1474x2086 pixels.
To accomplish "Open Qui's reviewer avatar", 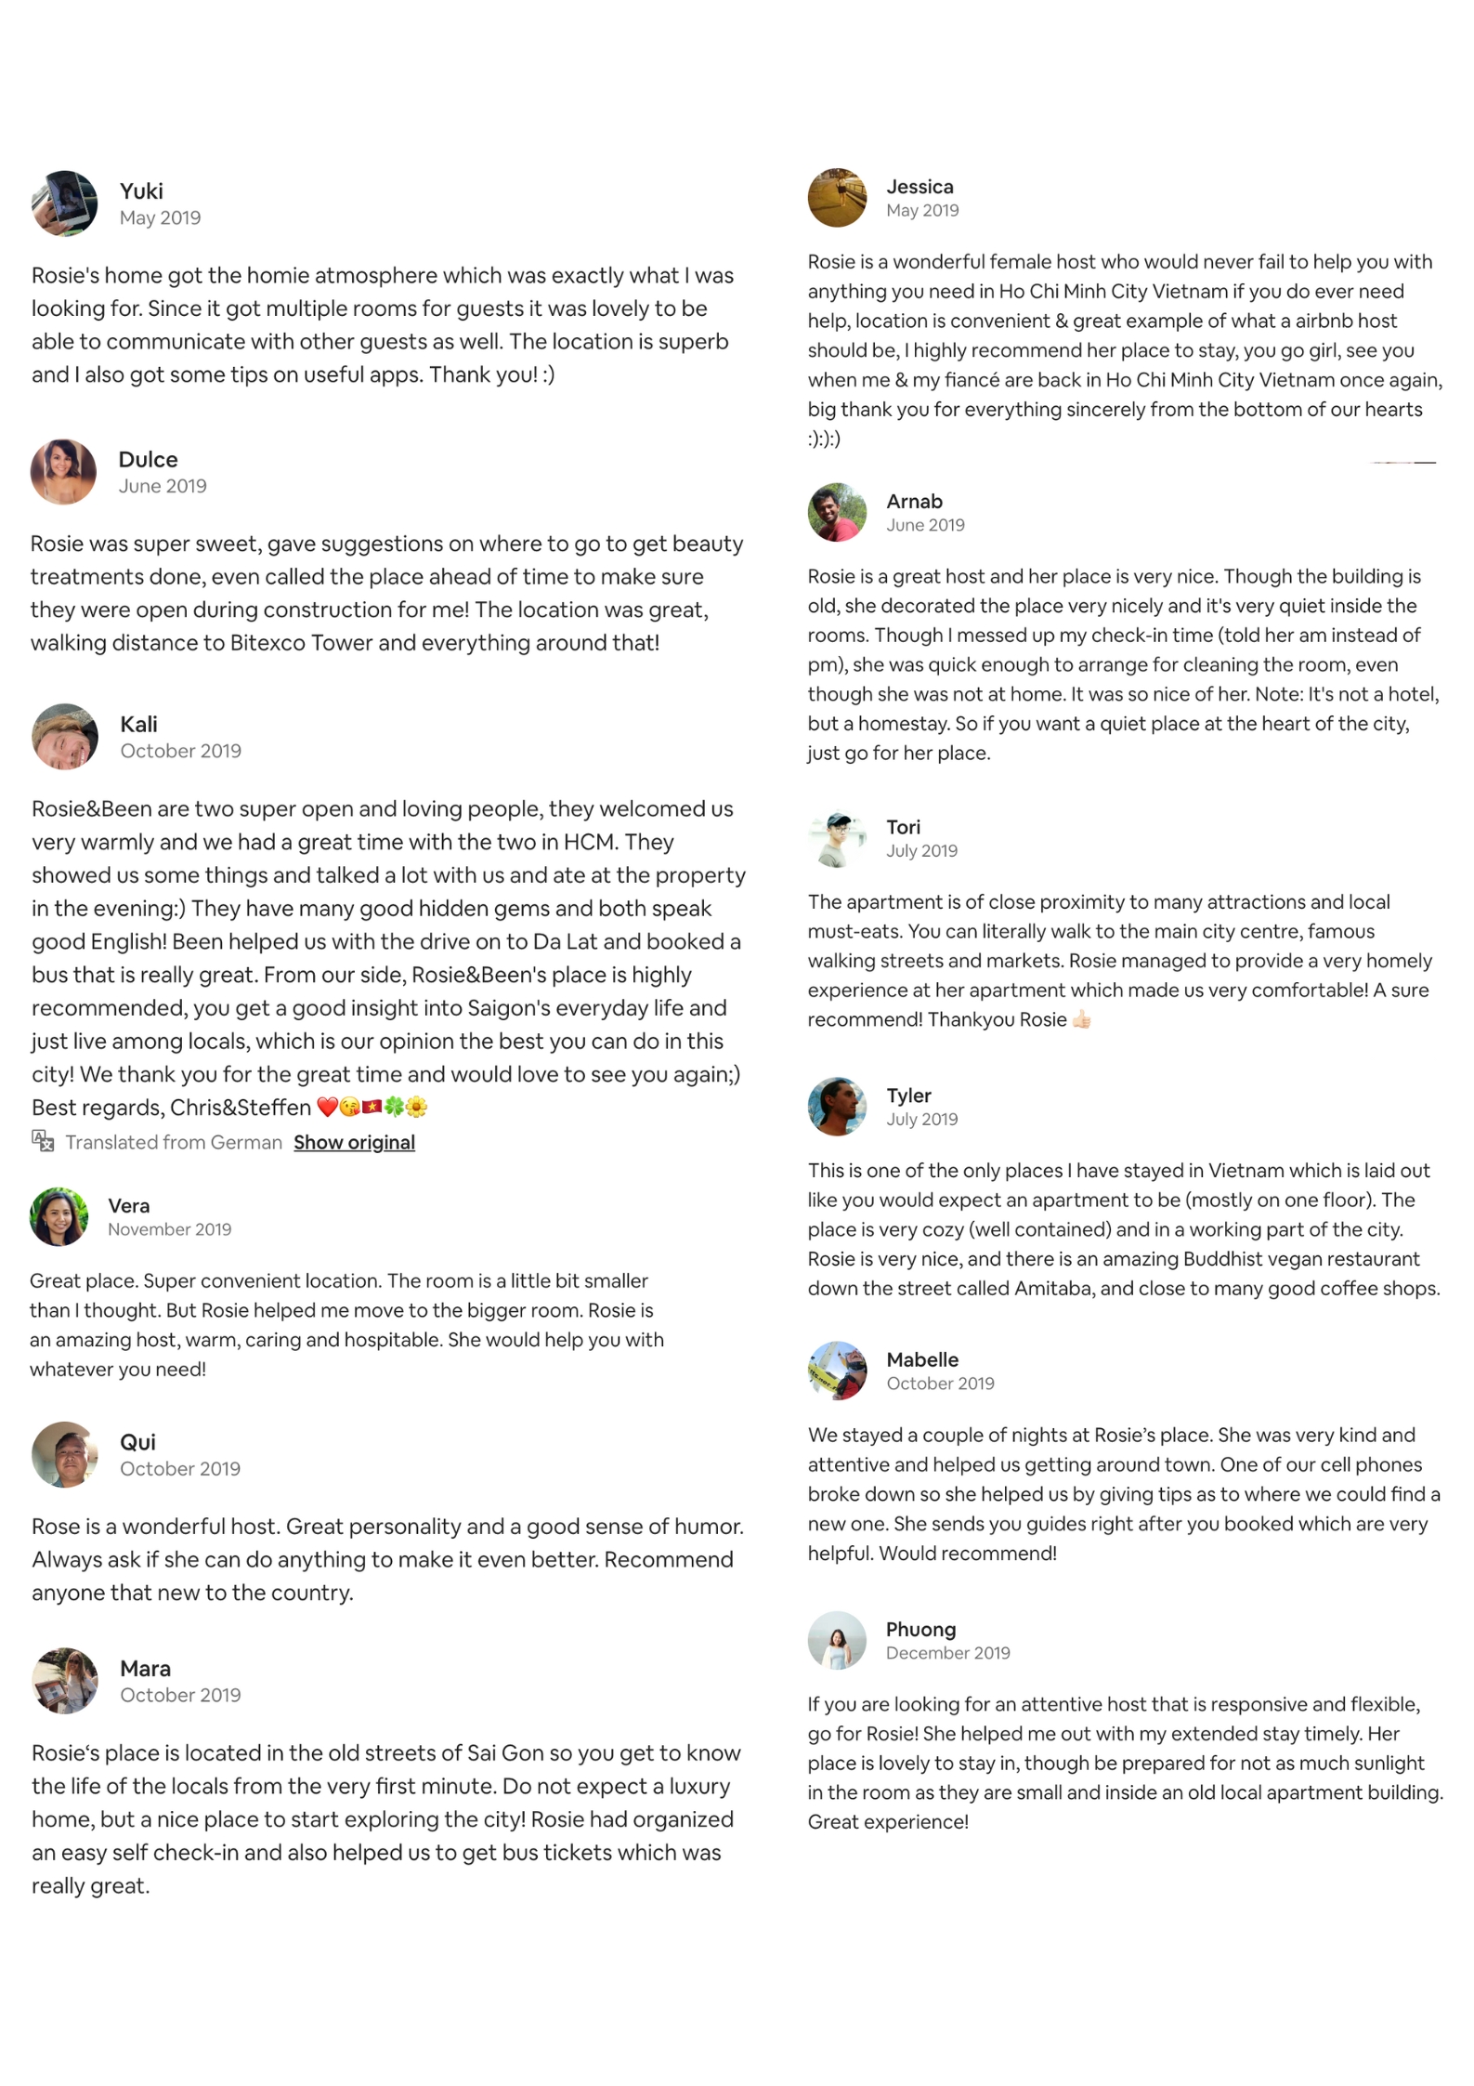I will pos(64,1454).
